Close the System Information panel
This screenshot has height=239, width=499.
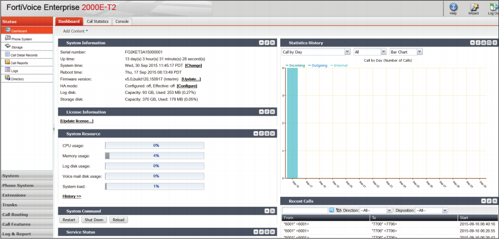[273, 42]
